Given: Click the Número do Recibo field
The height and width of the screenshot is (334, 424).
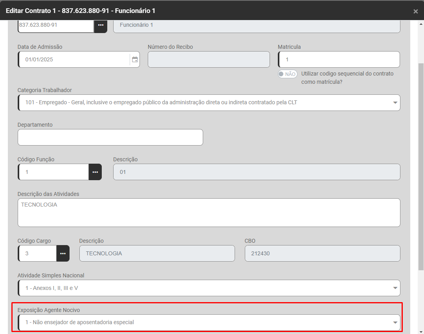Looking at the screenshot, I should [209, 59].
